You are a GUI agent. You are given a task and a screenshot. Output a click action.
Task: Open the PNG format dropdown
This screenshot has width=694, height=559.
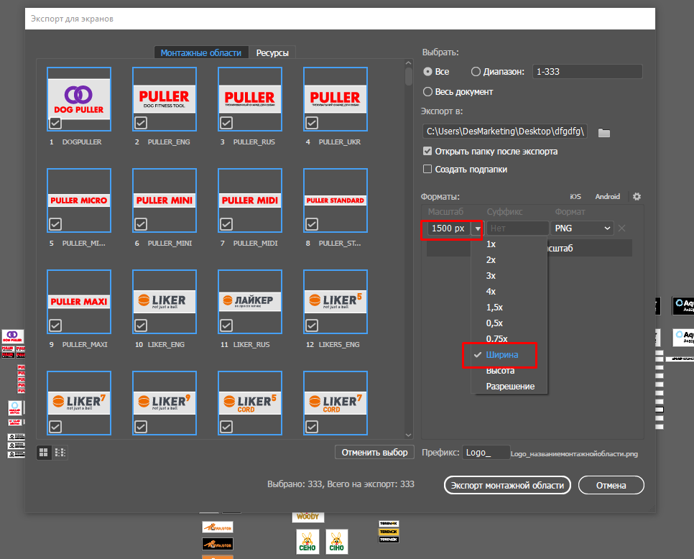[x=582, y=228]
